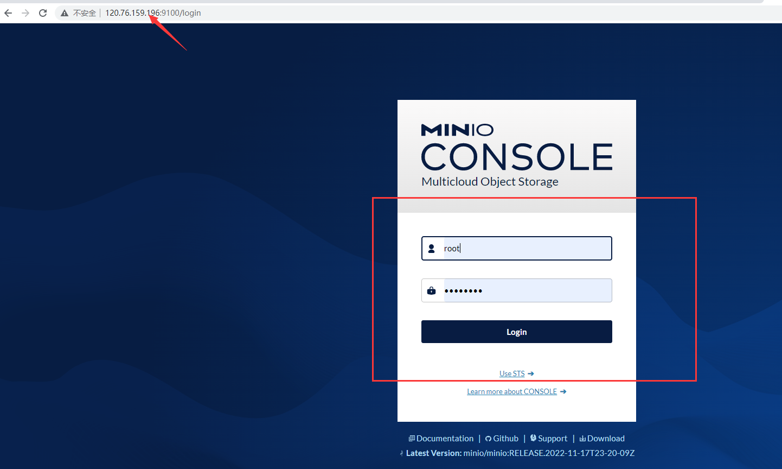Reload the page with the refresh icon

pos(43,13)
